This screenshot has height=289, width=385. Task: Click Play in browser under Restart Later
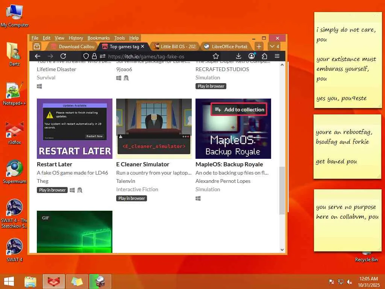(52, 190)
